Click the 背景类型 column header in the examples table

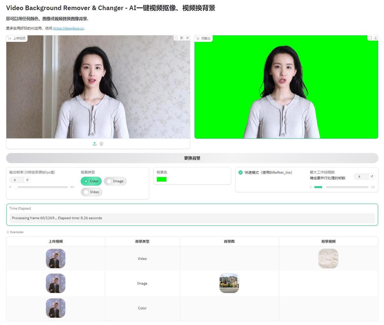(x=142, y=241)
